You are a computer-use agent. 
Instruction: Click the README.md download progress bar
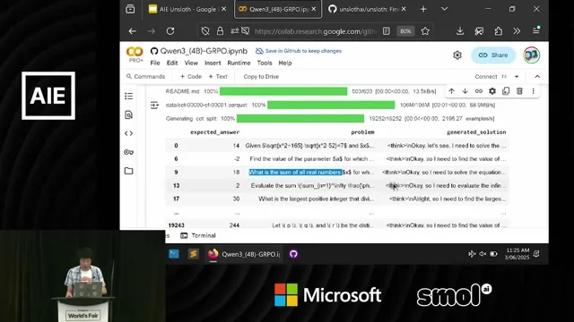point(283,91)
